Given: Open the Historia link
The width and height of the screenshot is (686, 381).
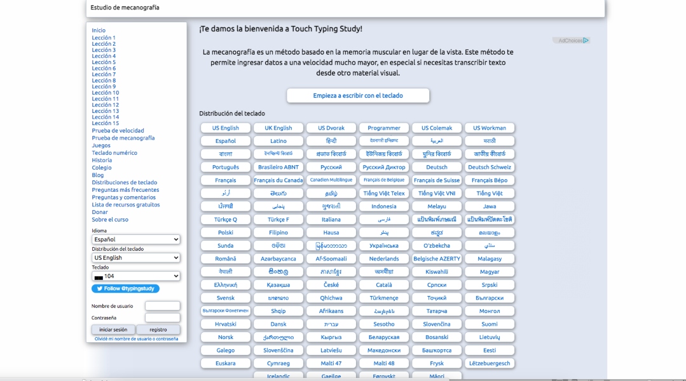Looking at the screenshot, I should [102, 161].
